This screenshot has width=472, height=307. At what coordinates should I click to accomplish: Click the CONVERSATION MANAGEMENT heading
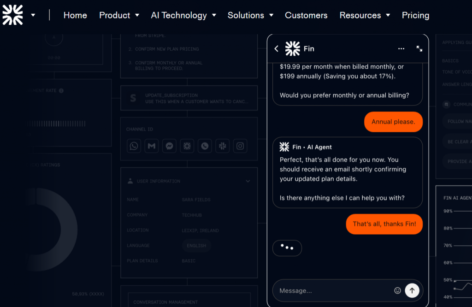pos(165,302)
